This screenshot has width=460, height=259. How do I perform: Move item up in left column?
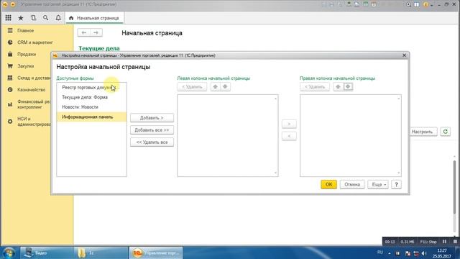click(216, 86)
